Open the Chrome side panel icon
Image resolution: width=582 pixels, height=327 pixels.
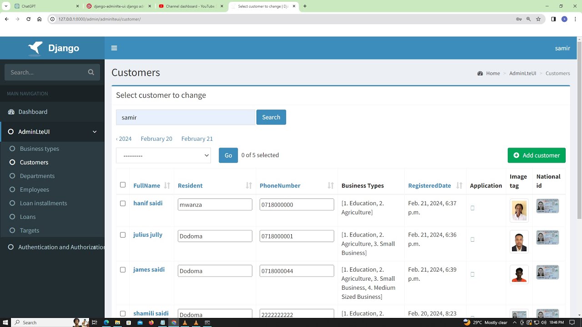(x=553, y=19)
